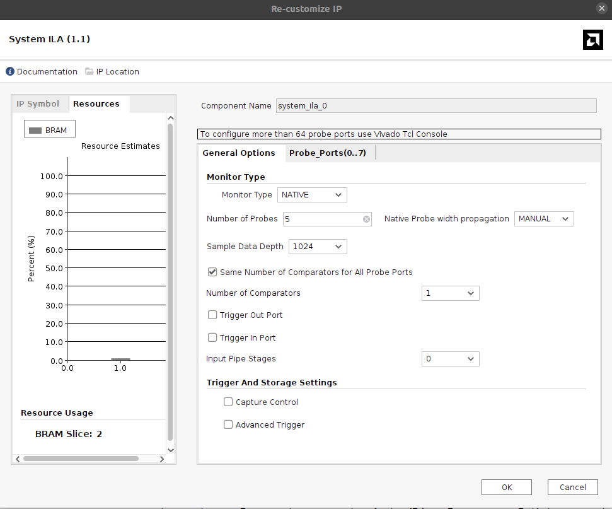Enable the Trigger In Port checkbox

click(x=212, y=337)
